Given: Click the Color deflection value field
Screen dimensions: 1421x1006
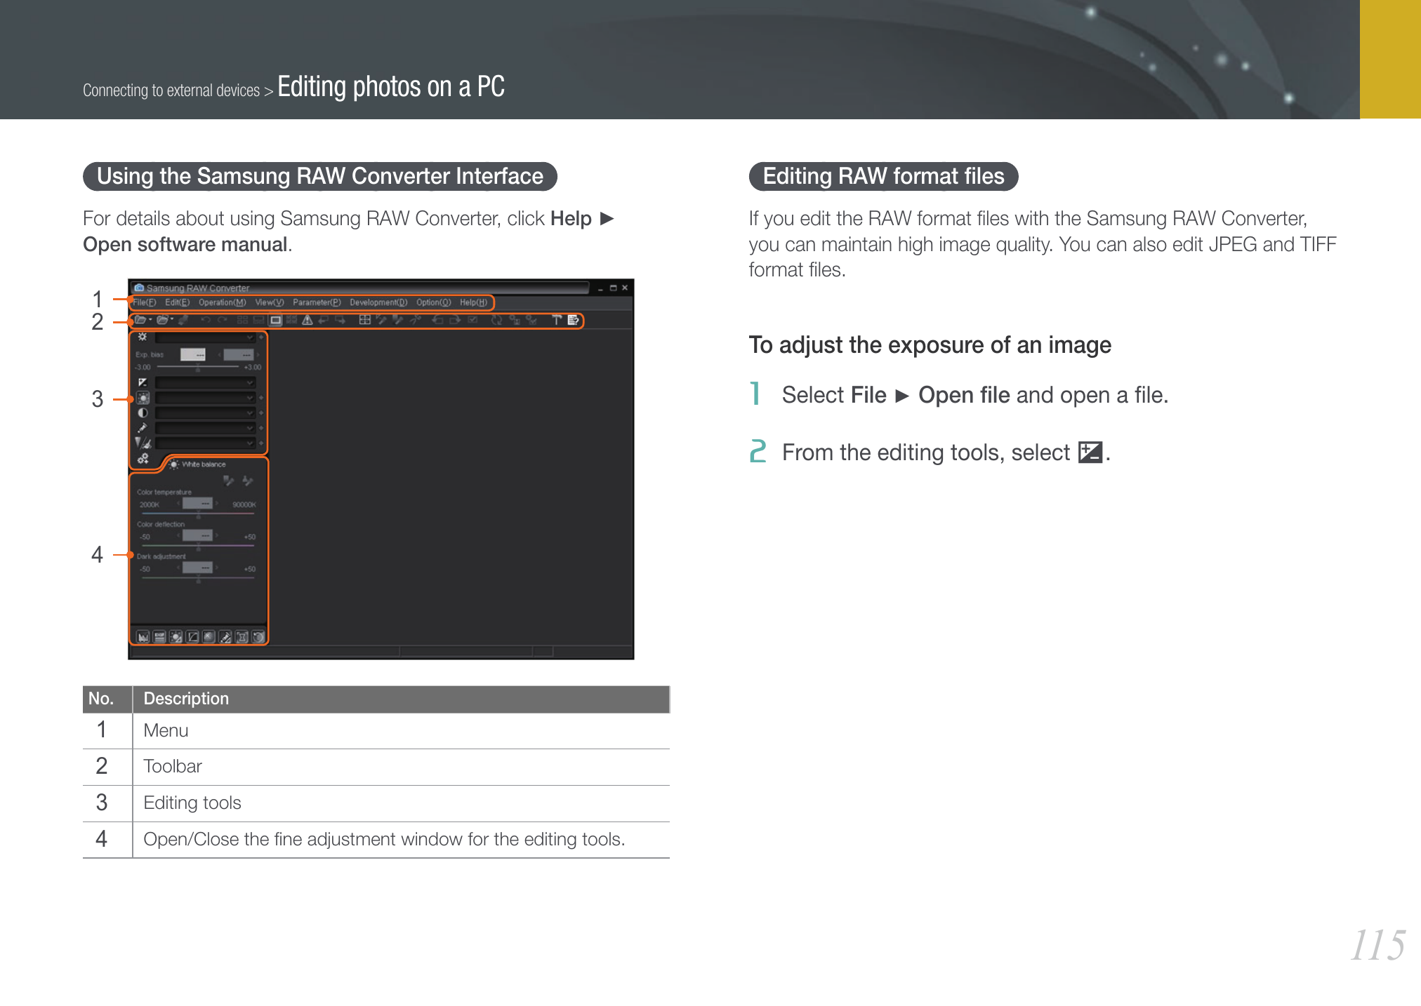Looking at the screenshot, I should click(x=197, y=536).
